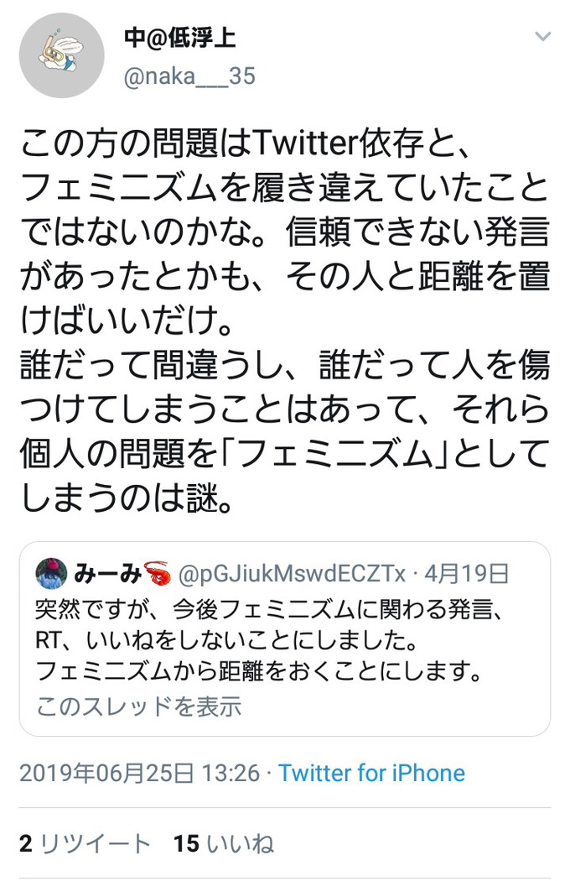Open the @naka___35 handle
Screen dimensions: 570x881
tap(189, 76)
